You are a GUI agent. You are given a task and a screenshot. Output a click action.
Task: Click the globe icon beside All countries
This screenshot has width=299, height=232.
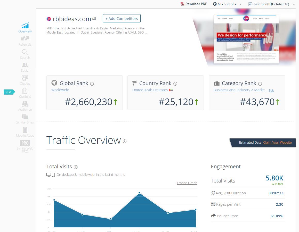pyautogui.click(x=215, y=4)
